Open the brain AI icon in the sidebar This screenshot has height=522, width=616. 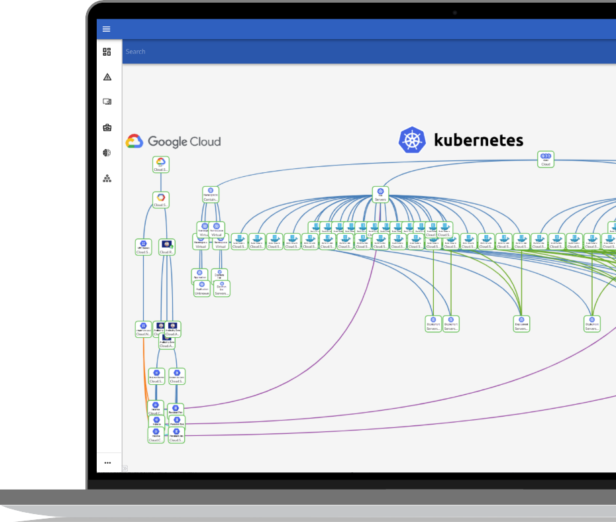coord(107,153)
